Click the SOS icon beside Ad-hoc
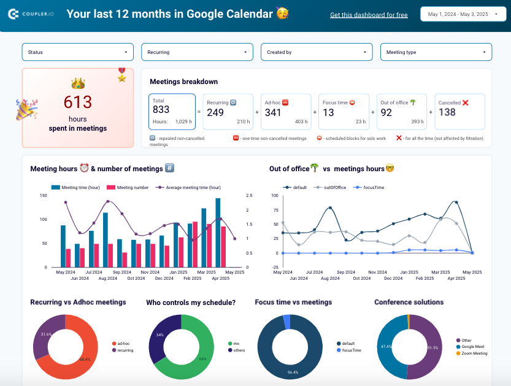511x386 pixels. (285, 102)
